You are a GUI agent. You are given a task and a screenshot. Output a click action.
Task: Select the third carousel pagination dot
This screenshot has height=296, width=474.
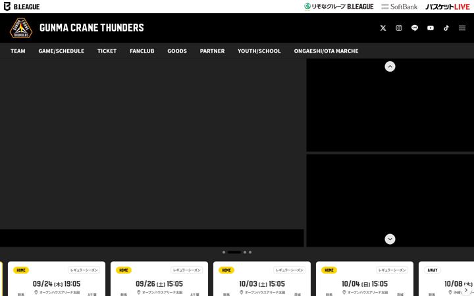pos(245,252)
